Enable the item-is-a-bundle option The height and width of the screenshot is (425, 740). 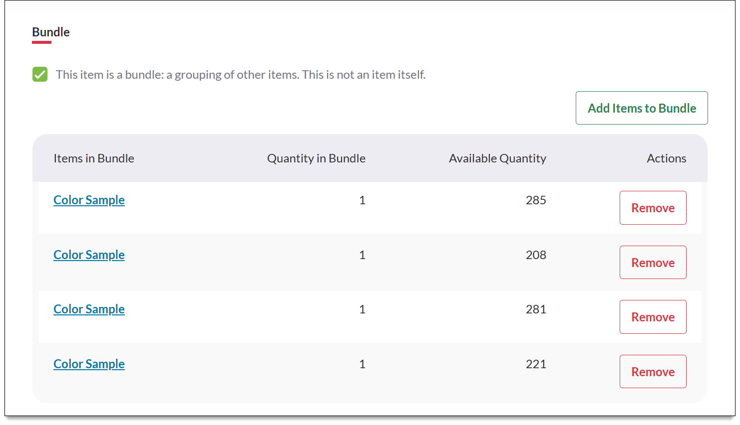[40, 74]
